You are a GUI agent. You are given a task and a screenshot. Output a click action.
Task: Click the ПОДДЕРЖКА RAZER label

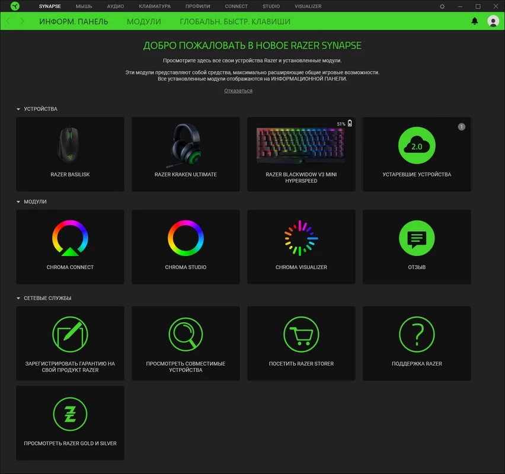pos(417,364)
